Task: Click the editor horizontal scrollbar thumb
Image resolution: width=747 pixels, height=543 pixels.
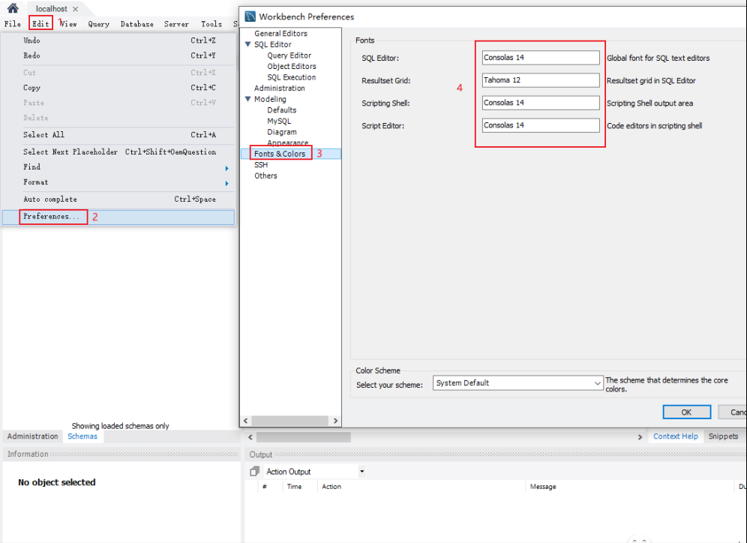Action: [304, 436]
